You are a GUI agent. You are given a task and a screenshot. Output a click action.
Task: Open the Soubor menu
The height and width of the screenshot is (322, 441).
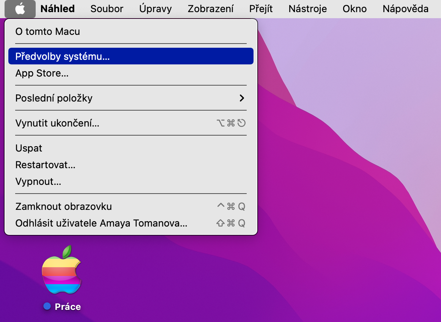click(x=107, y=9)
